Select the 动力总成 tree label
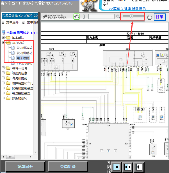 (x=18, y=43)
